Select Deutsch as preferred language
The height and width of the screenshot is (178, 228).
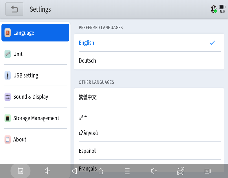click(x=87, y=61)
